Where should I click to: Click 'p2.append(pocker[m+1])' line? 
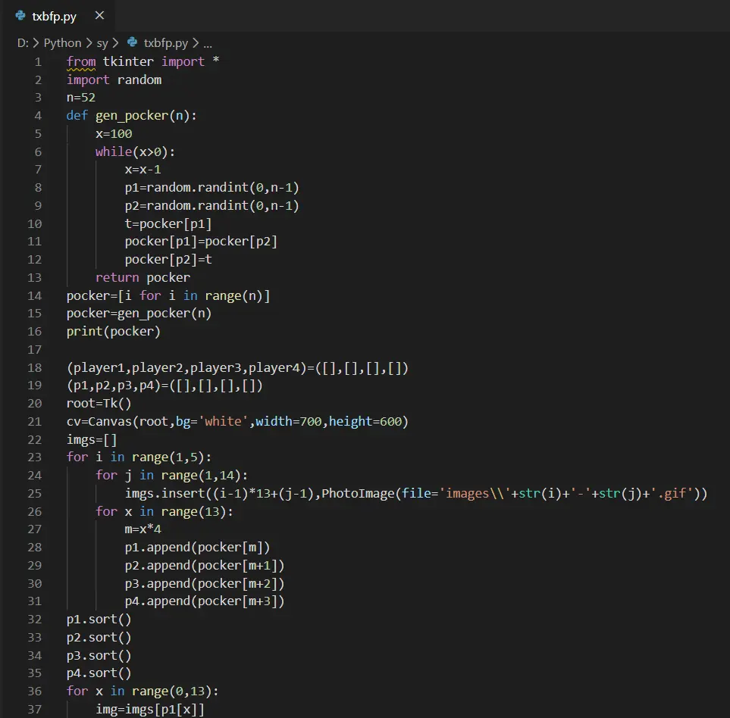point(205,566)
